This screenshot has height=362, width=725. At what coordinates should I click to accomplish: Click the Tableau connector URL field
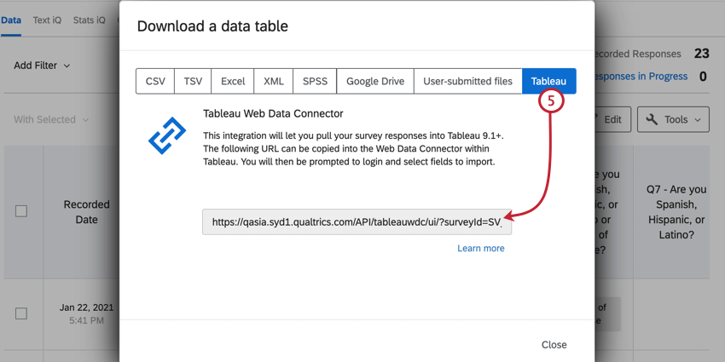(357, 221)
